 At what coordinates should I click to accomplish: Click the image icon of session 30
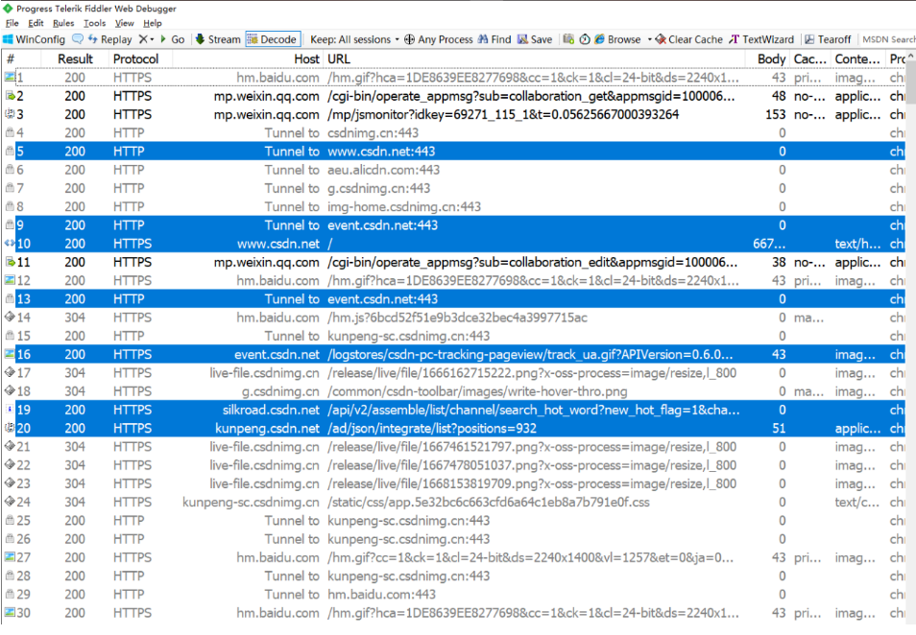coord(10,613)
